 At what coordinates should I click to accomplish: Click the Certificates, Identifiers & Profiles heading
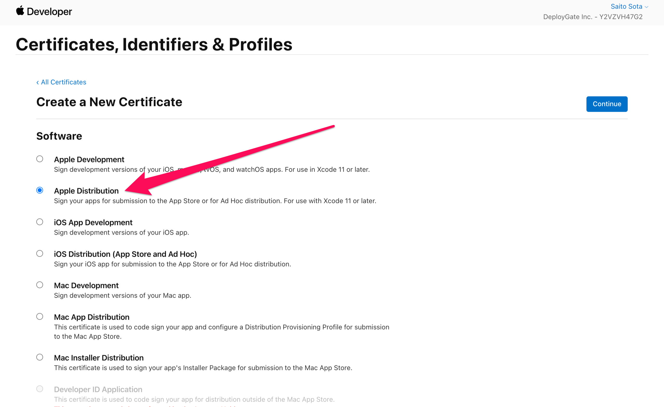154,44
